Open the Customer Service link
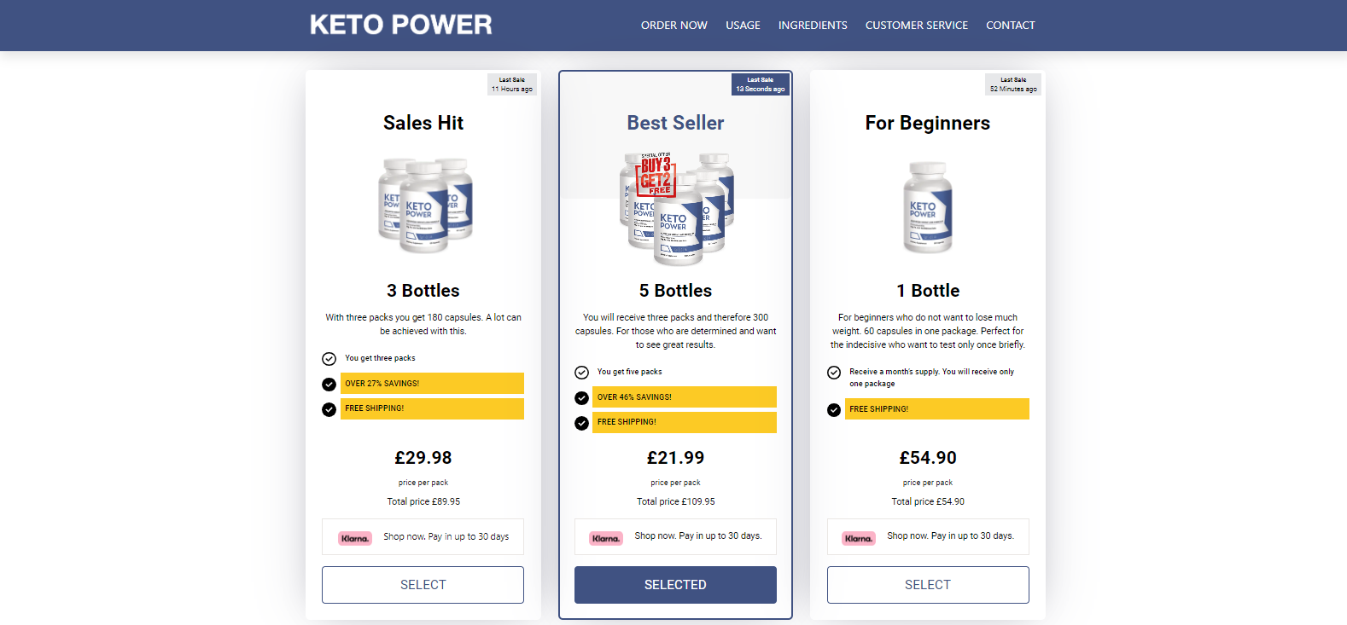This screenshot has width=1347, height=625. pyautogui.click(x=917, y=26)
